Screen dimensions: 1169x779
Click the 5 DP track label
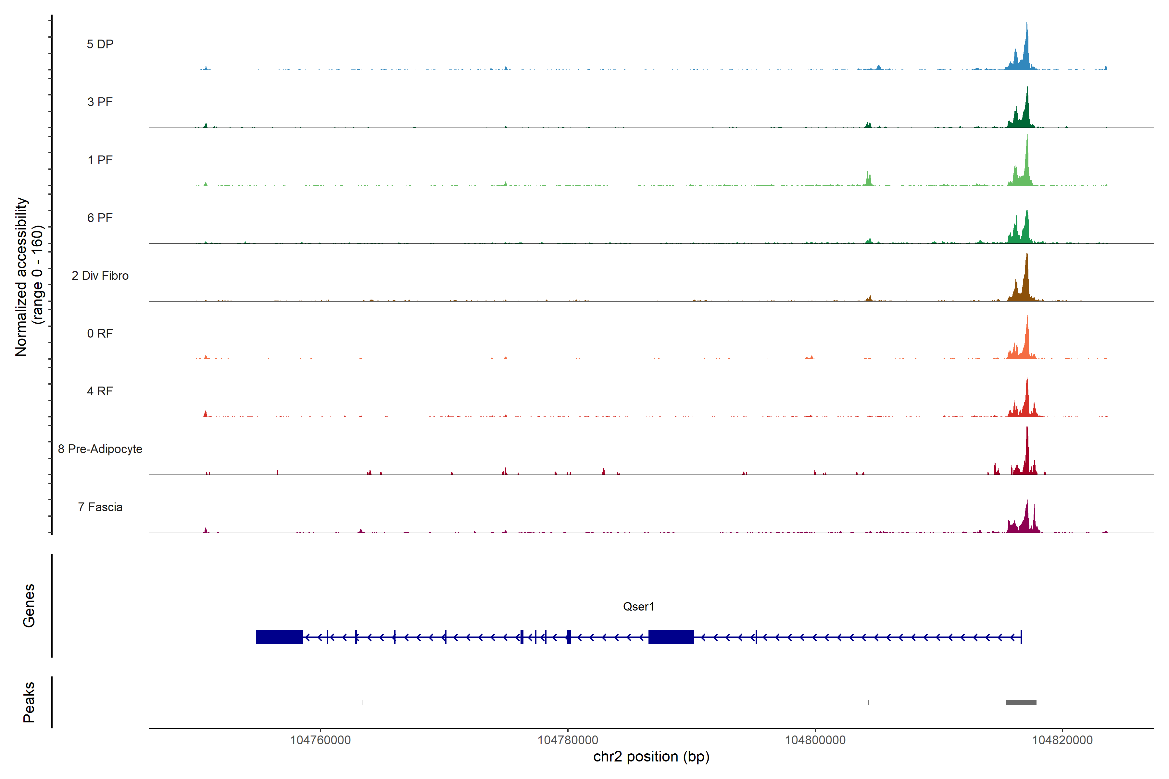[100, 44]
